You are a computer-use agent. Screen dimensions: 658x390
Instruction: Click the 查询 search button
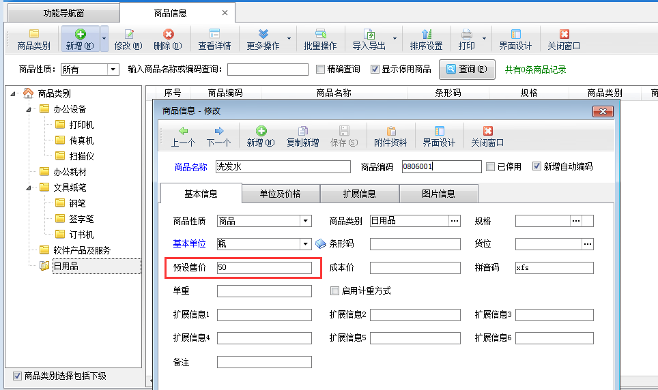pos(467,70)
